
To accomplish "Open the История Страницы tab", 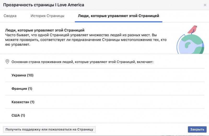I will point(47,16).
